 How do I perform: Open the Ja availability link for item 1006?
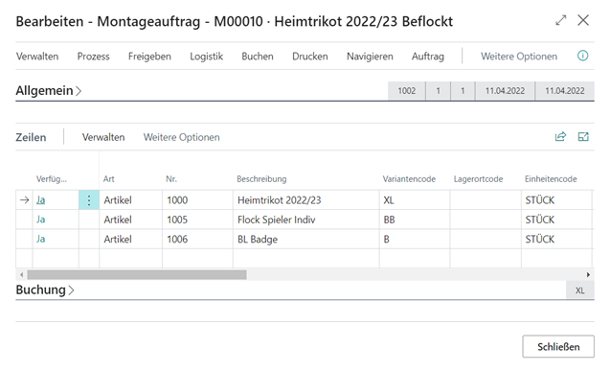click(x=41, y=239)
